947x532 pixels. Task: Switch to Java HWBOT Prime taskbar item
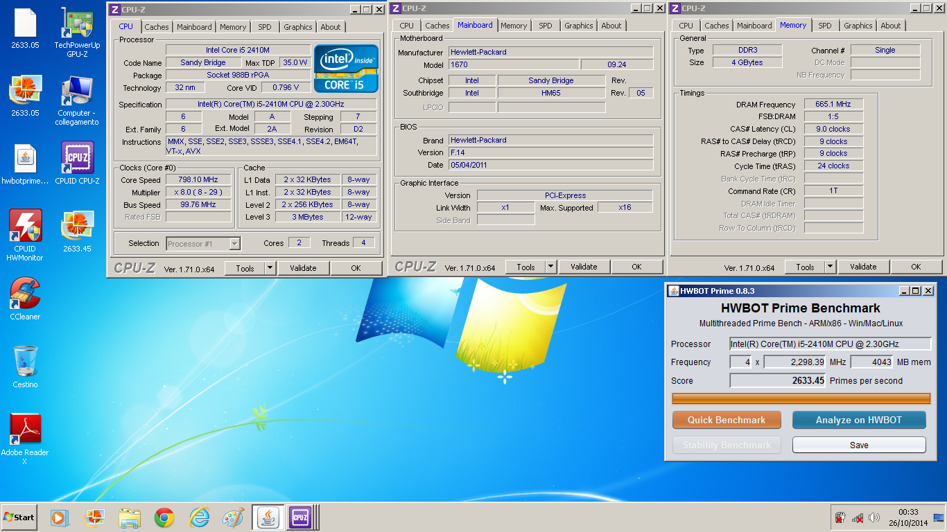(x=267, y=517)
